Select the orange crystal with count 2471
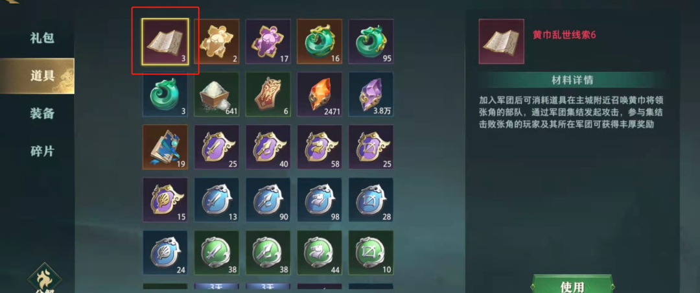This screenshot has height=293, width=700. 320,94
